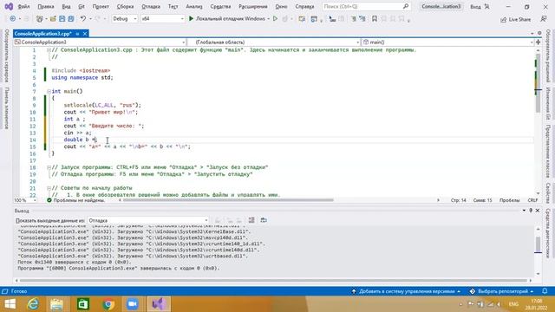
Task: Open the ConsoleApplication3 project scope dropdown
Action: [x=100, y=42]
